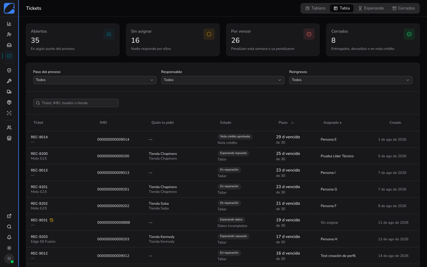Click the Esperando datos status badge

tap(231, 219)
